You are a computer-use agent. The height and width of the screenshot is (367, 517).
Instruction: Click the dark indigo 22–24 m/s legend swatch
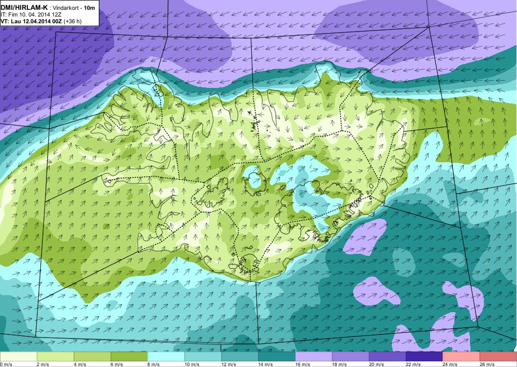click(x=424, y=357)
